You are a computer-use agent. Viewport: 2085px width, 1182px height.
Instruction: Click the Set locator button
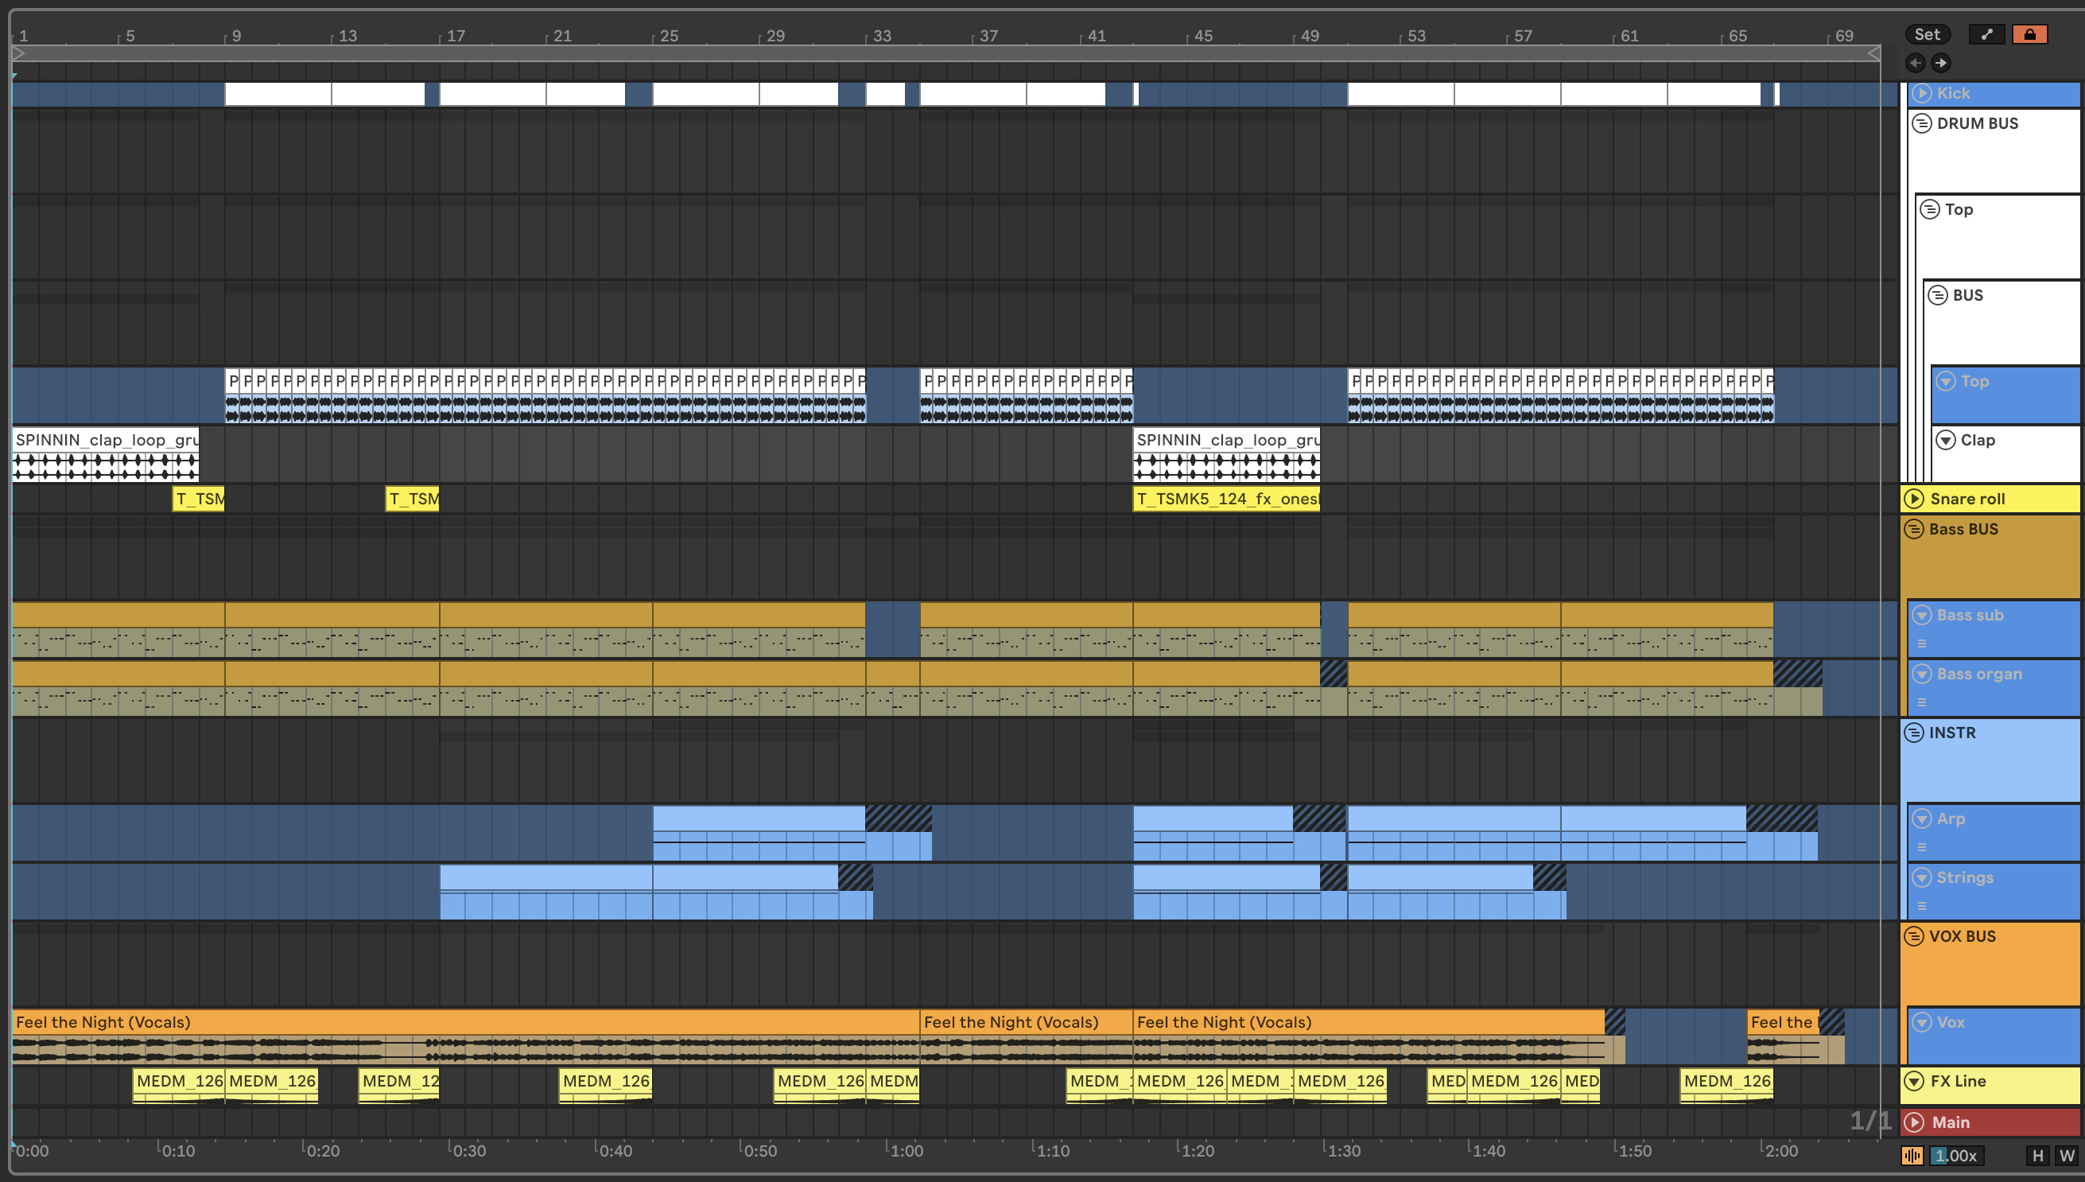1927,34
